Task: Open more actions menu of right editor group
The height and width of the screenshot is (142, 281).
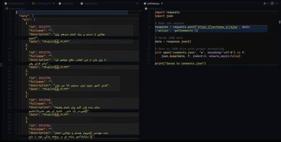Action: (x=277, y=3)
